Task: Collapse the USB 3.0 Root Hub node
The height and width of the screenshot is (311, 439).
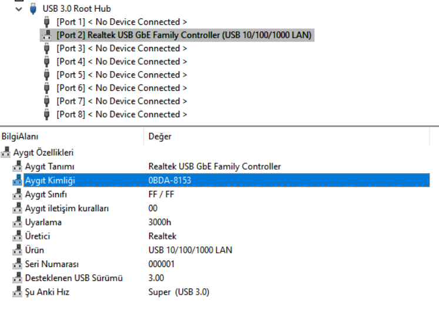Action: point(20,9)
